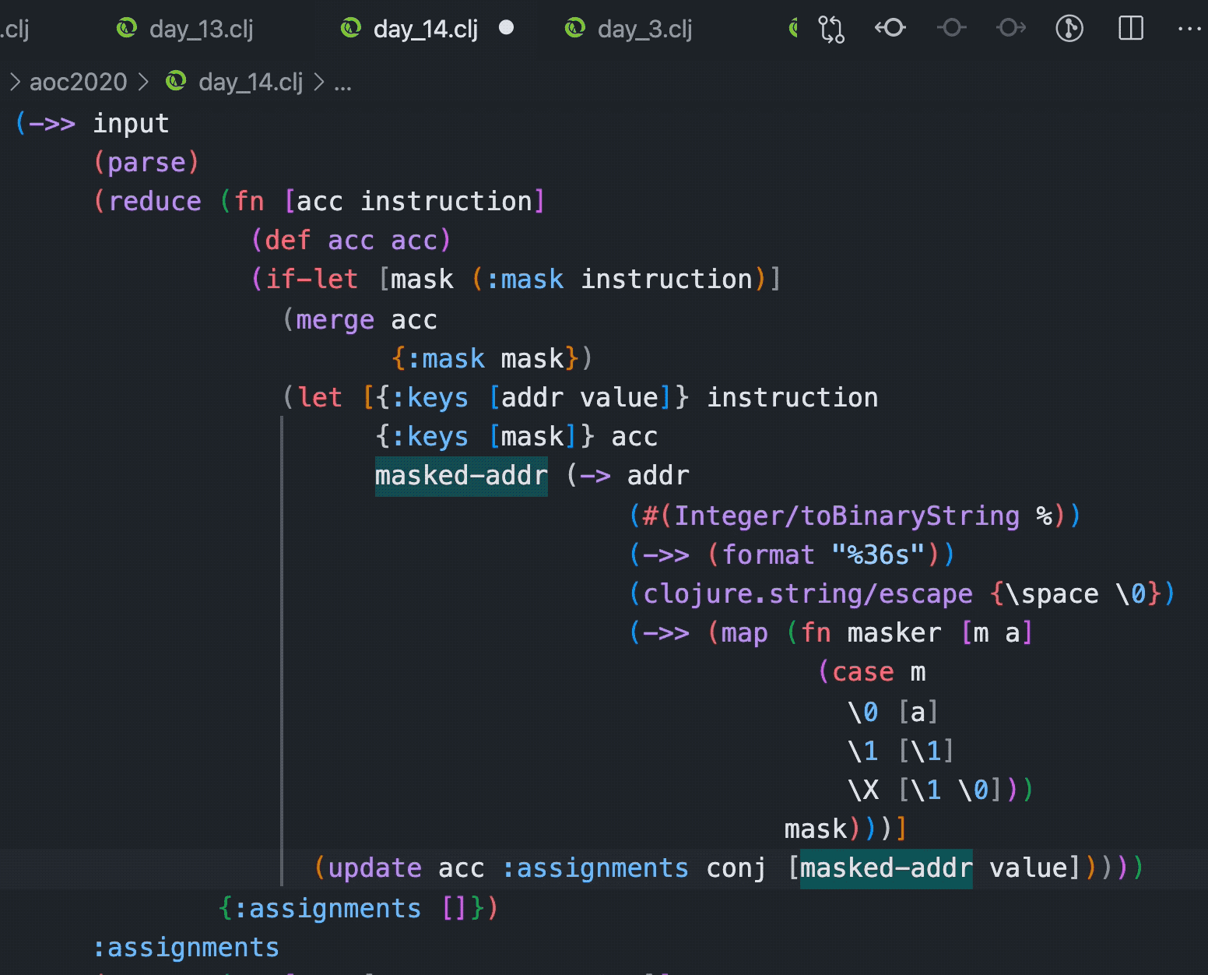Click the clojure.string/escape symbol
This screenshot has height=975, width=1208.
click(807, 593)
